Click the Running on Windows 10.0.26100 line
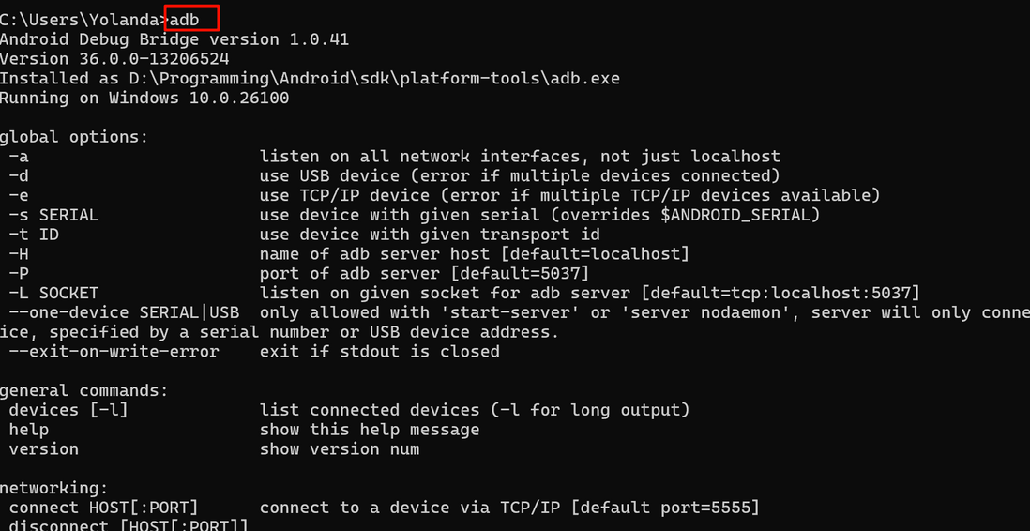Viewport: 1030px width, 531px height. [144, 99]
